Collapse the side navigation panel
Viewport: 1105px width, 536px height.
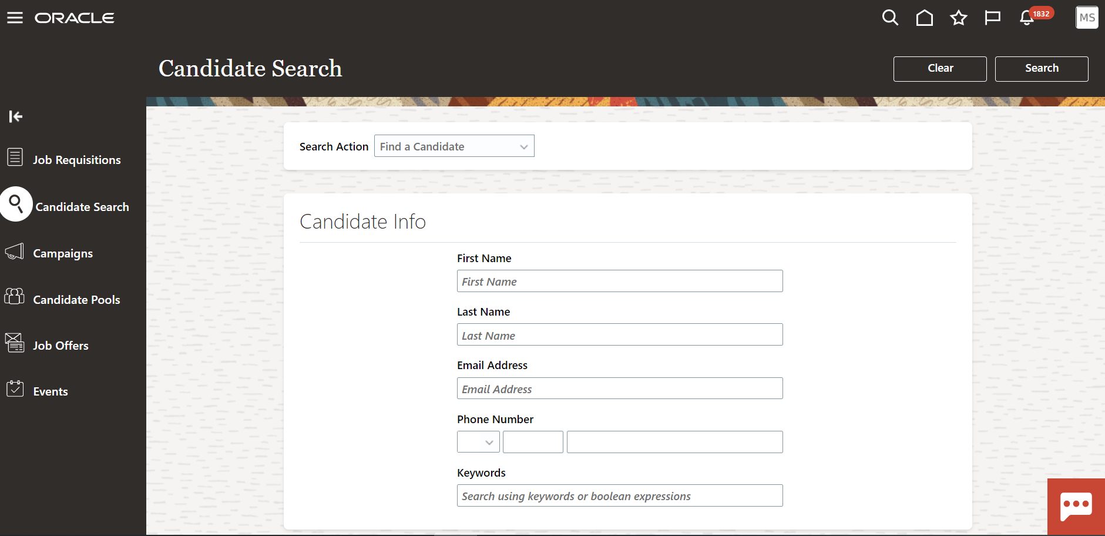pyautogui.click(x=16, y=116)
